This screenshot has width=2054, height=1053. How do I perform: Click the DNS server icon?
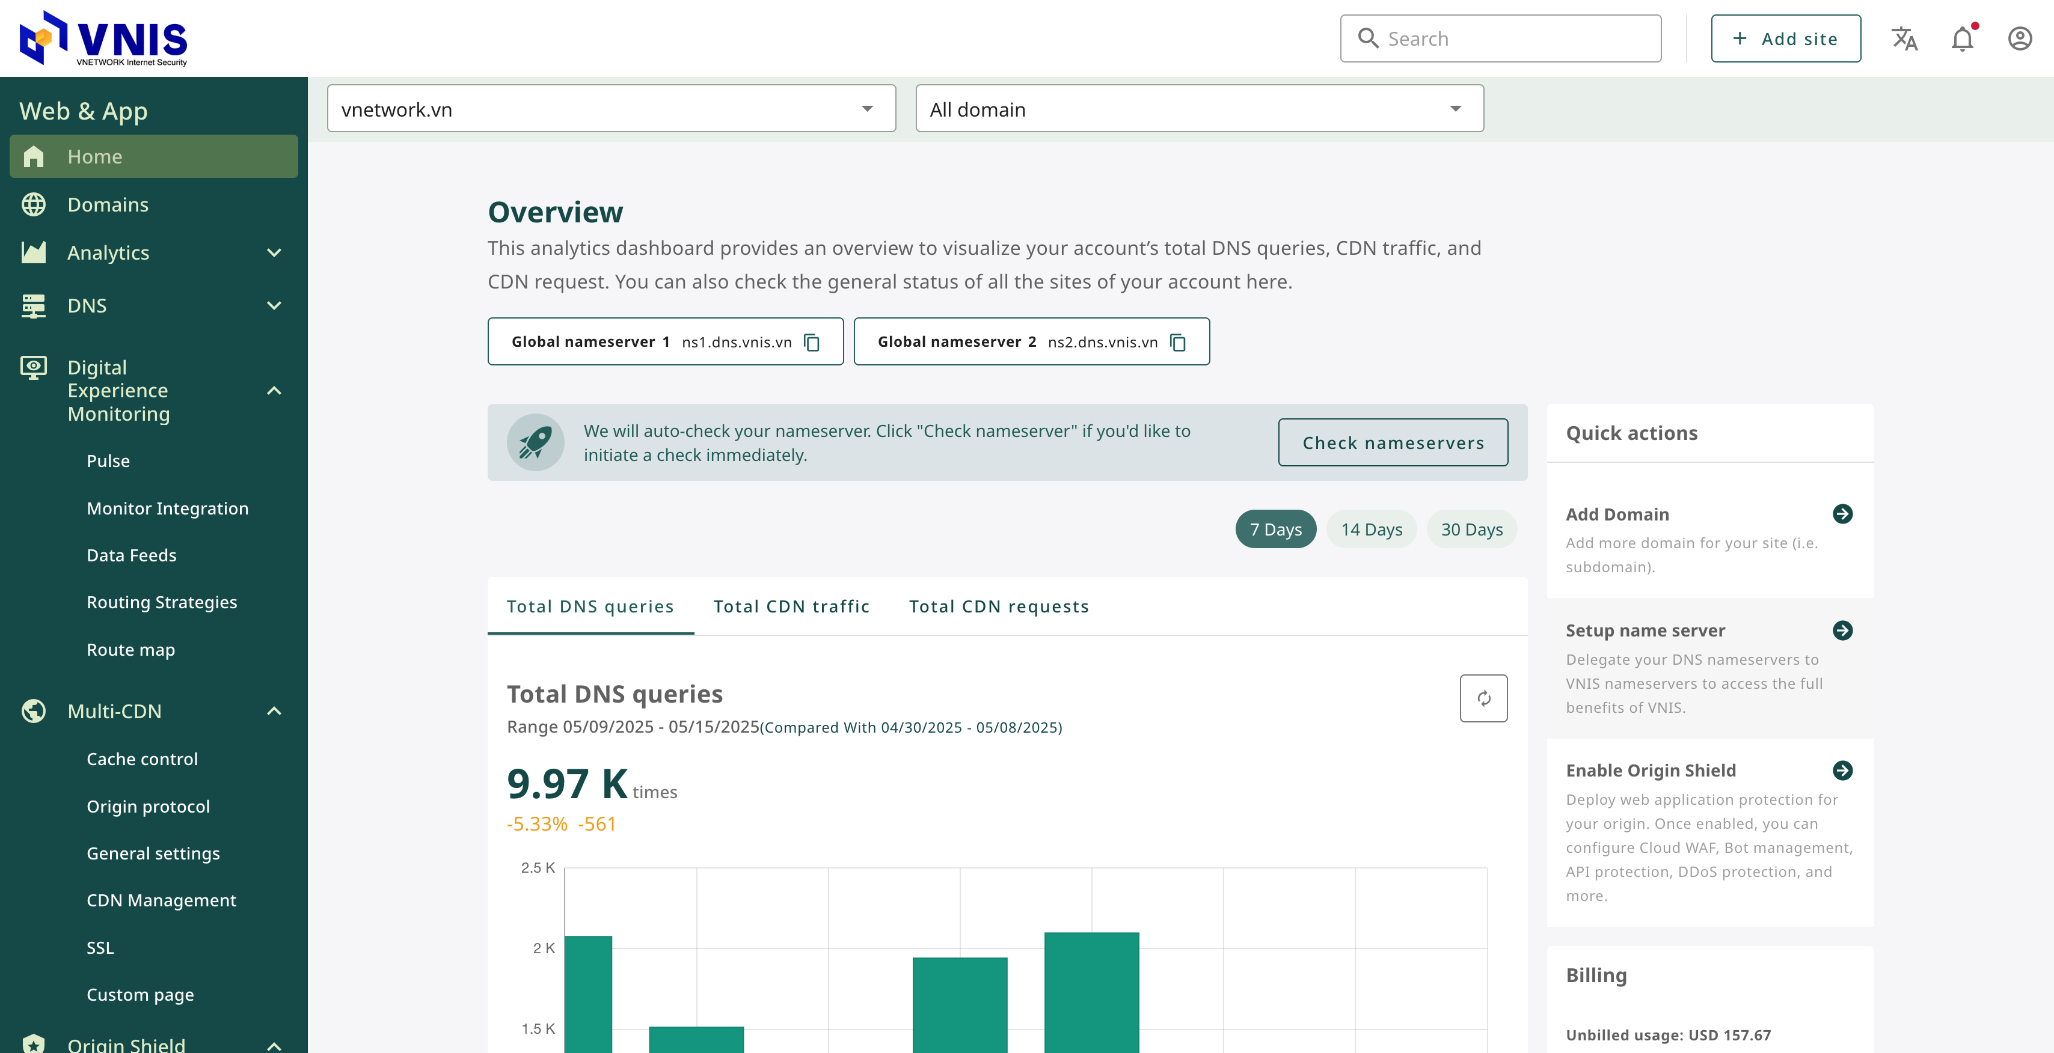pyautogui.click(x=34, y=305)
